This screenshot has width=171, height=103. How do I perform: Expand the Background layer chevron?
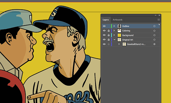tap(114, 35)
